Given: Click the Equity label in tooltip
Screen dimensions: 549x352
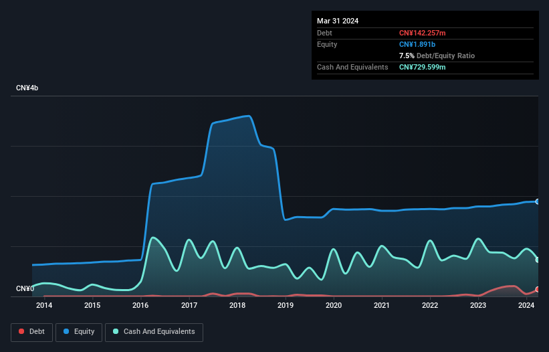Looking at the screenshot, I should click(327, 44).
